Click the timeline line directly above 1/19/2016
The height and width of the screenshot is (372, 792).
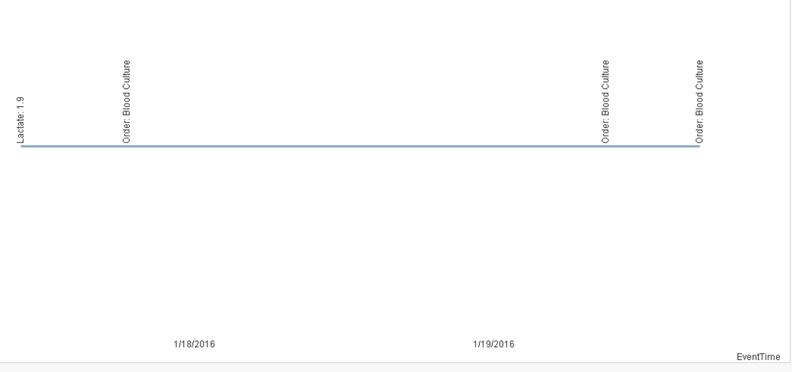493,146
